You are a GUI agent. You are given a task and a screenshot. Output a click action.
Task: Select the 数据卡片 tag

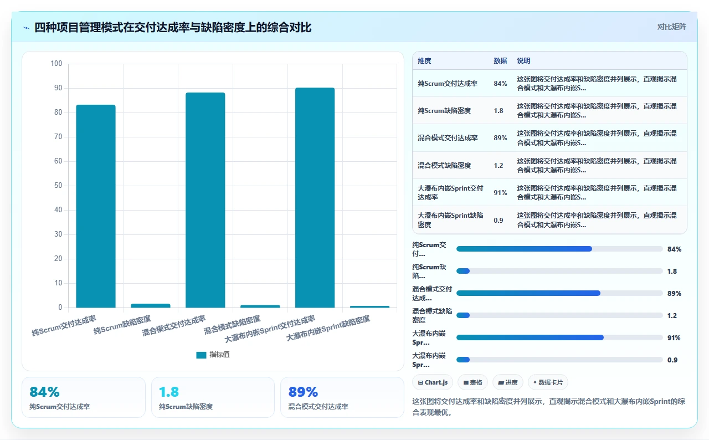[x=548, y=382]
